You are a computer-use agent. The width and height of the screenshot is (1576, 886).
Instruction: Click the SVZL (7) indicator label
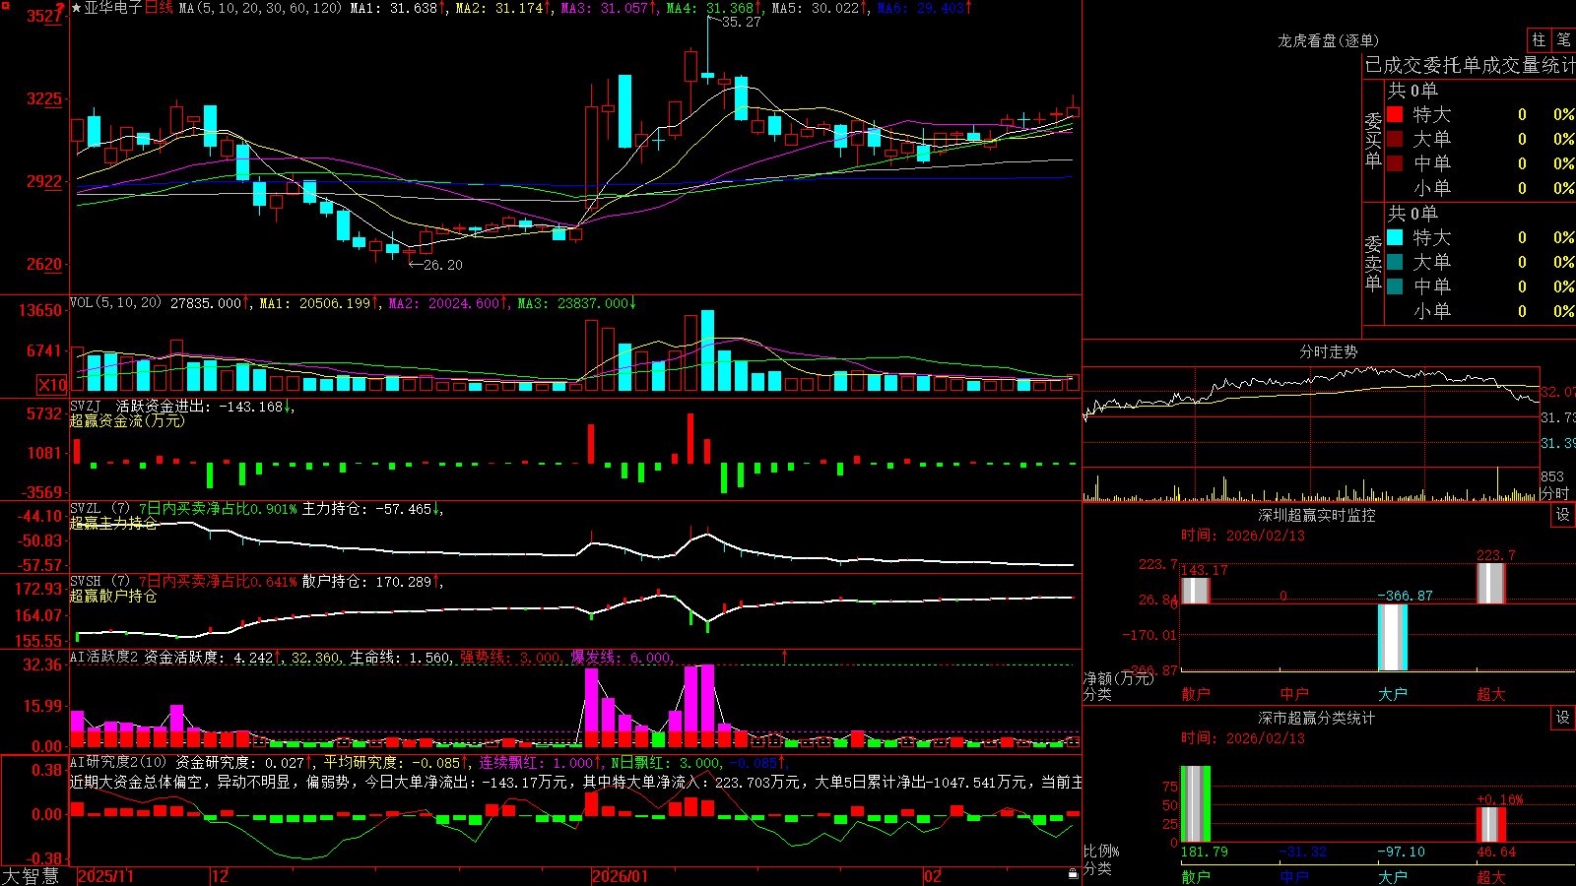(x=100, y=508)
